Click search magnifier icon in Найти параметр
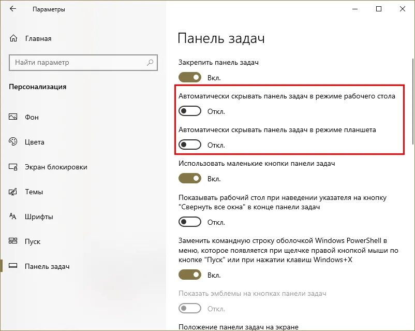The width and height of the screenshot is (415, 331). [150, 63]
